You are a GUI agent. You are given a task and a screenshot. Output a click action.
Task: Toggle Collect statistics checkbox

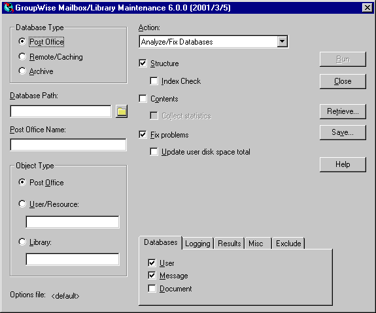[154, 116]
